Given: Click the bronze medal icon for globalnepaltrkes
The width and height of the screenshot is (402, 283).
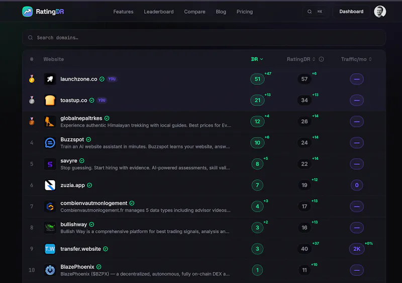Looking at the screenshot, I should (32, 121).
